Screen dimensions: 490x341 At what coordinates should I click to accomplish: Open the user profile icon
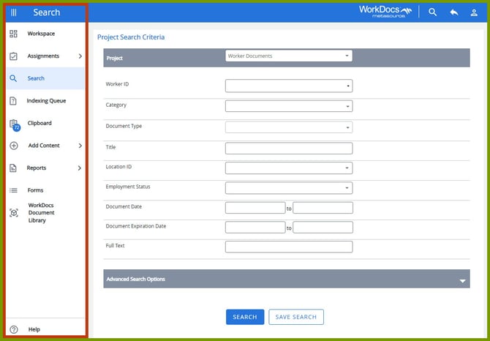pos(474,12)
